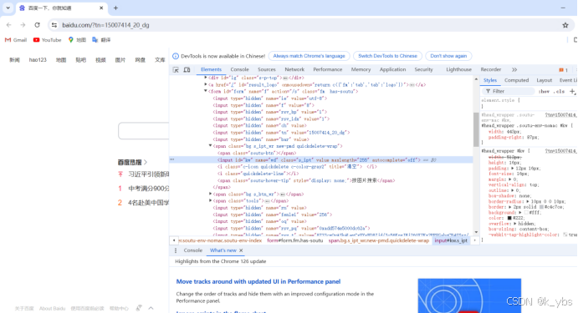Open the Security tab
This screenshot has height=313, width=578.
(423, 69)
